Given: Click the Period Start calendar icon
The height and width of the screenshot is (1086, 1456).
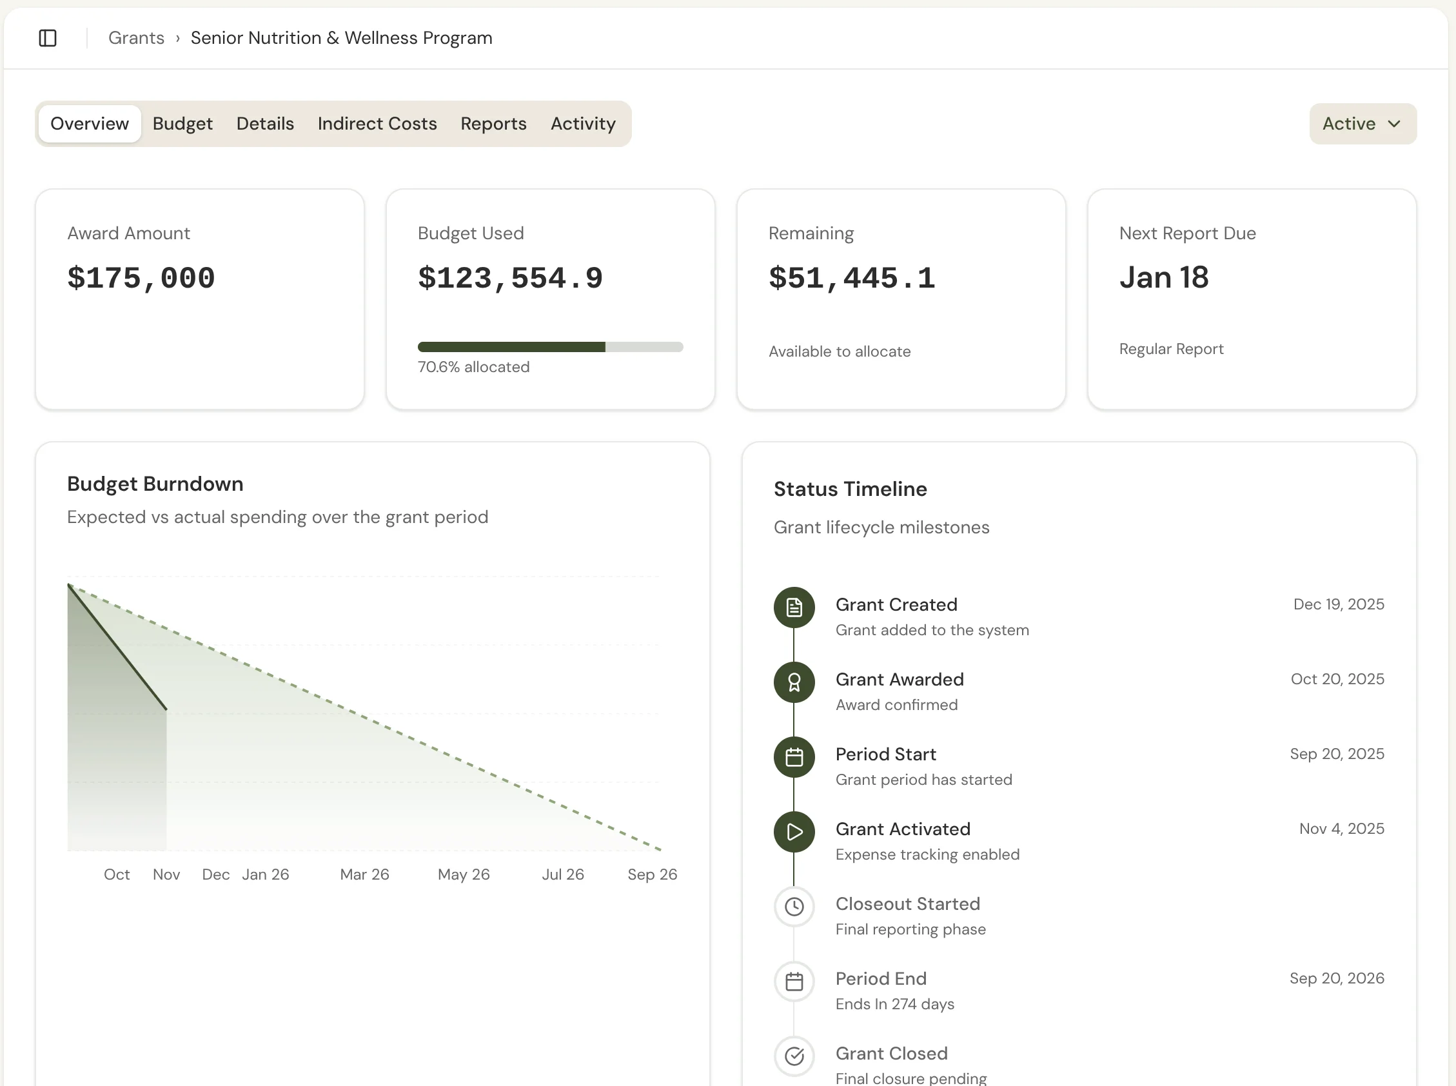Looking at the screenshot, I should point(793,756).
